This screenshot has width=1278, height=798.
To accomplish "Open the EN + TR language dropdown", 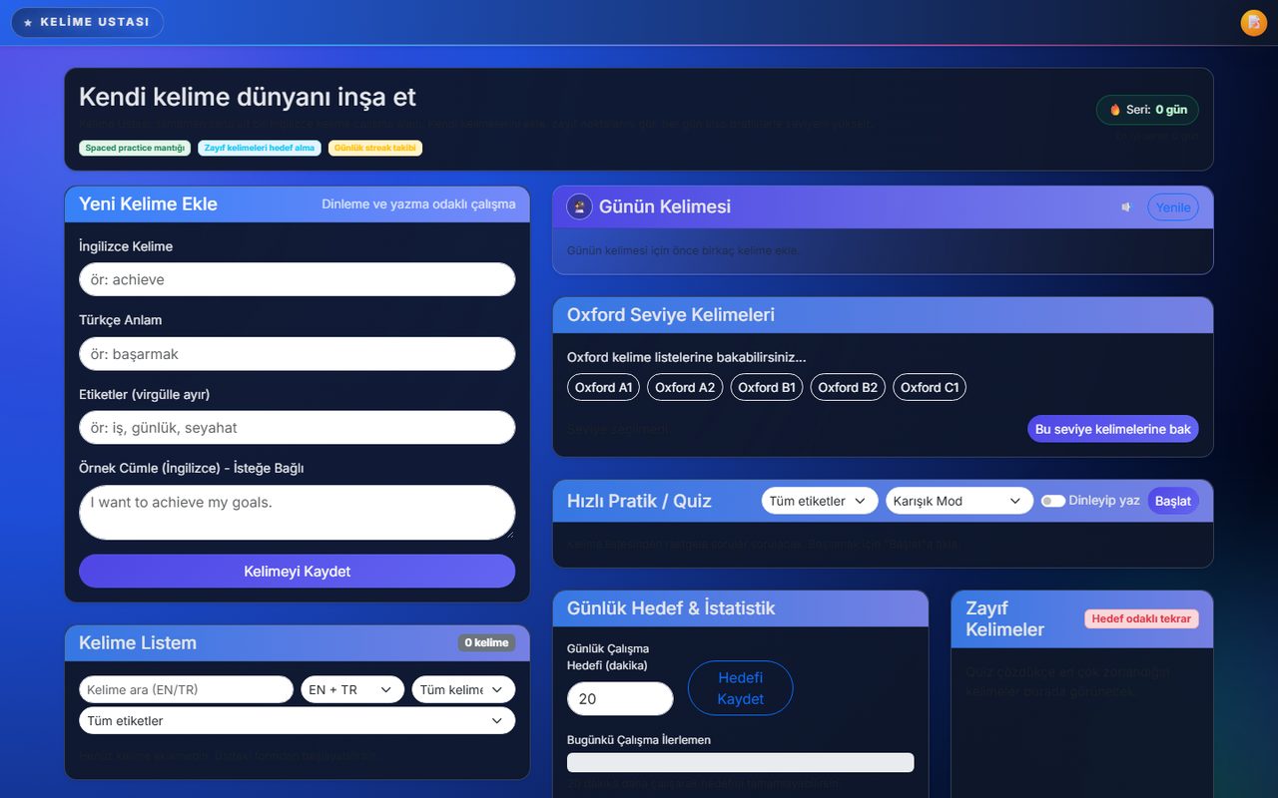I will (x=352, y=689).
